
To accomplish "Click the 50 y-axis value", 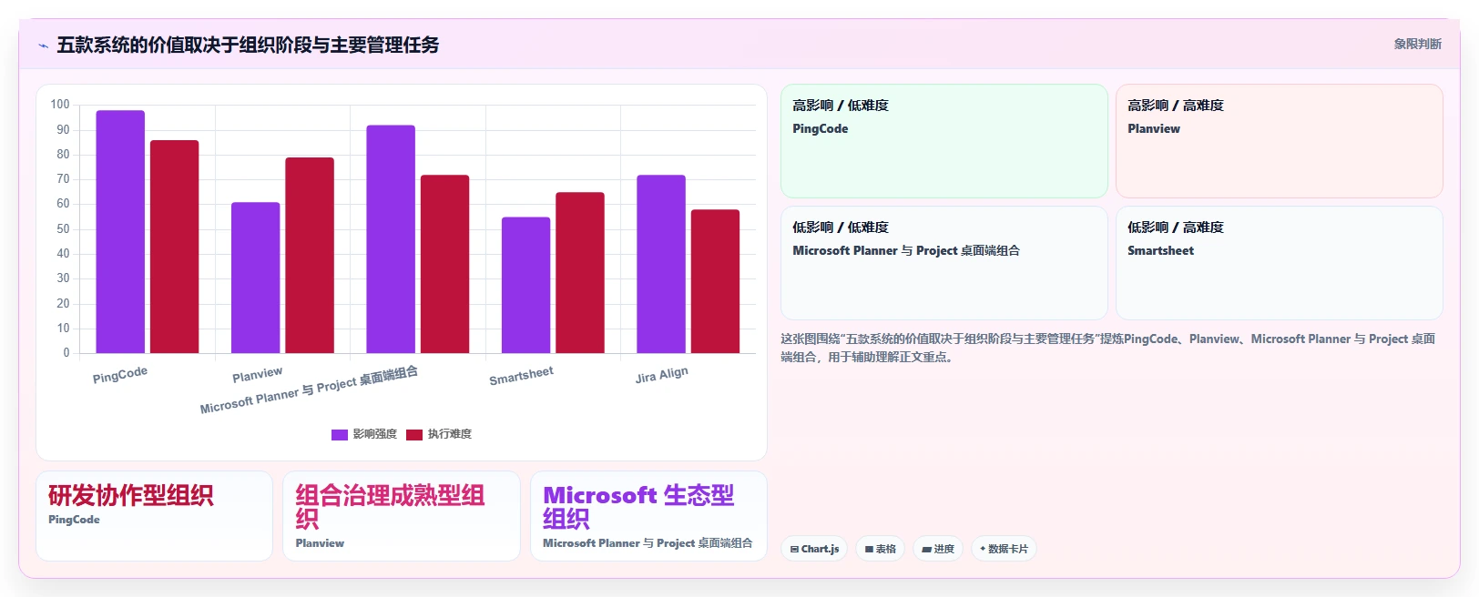I will [63, 228].
